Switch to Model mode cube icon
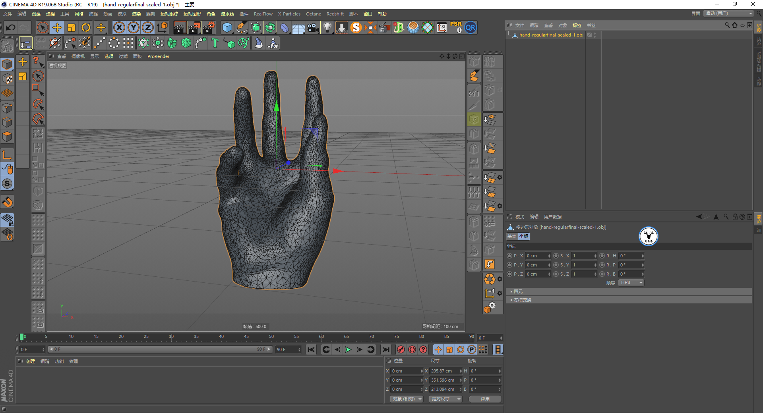763x413 pixels. coord(7,64)
